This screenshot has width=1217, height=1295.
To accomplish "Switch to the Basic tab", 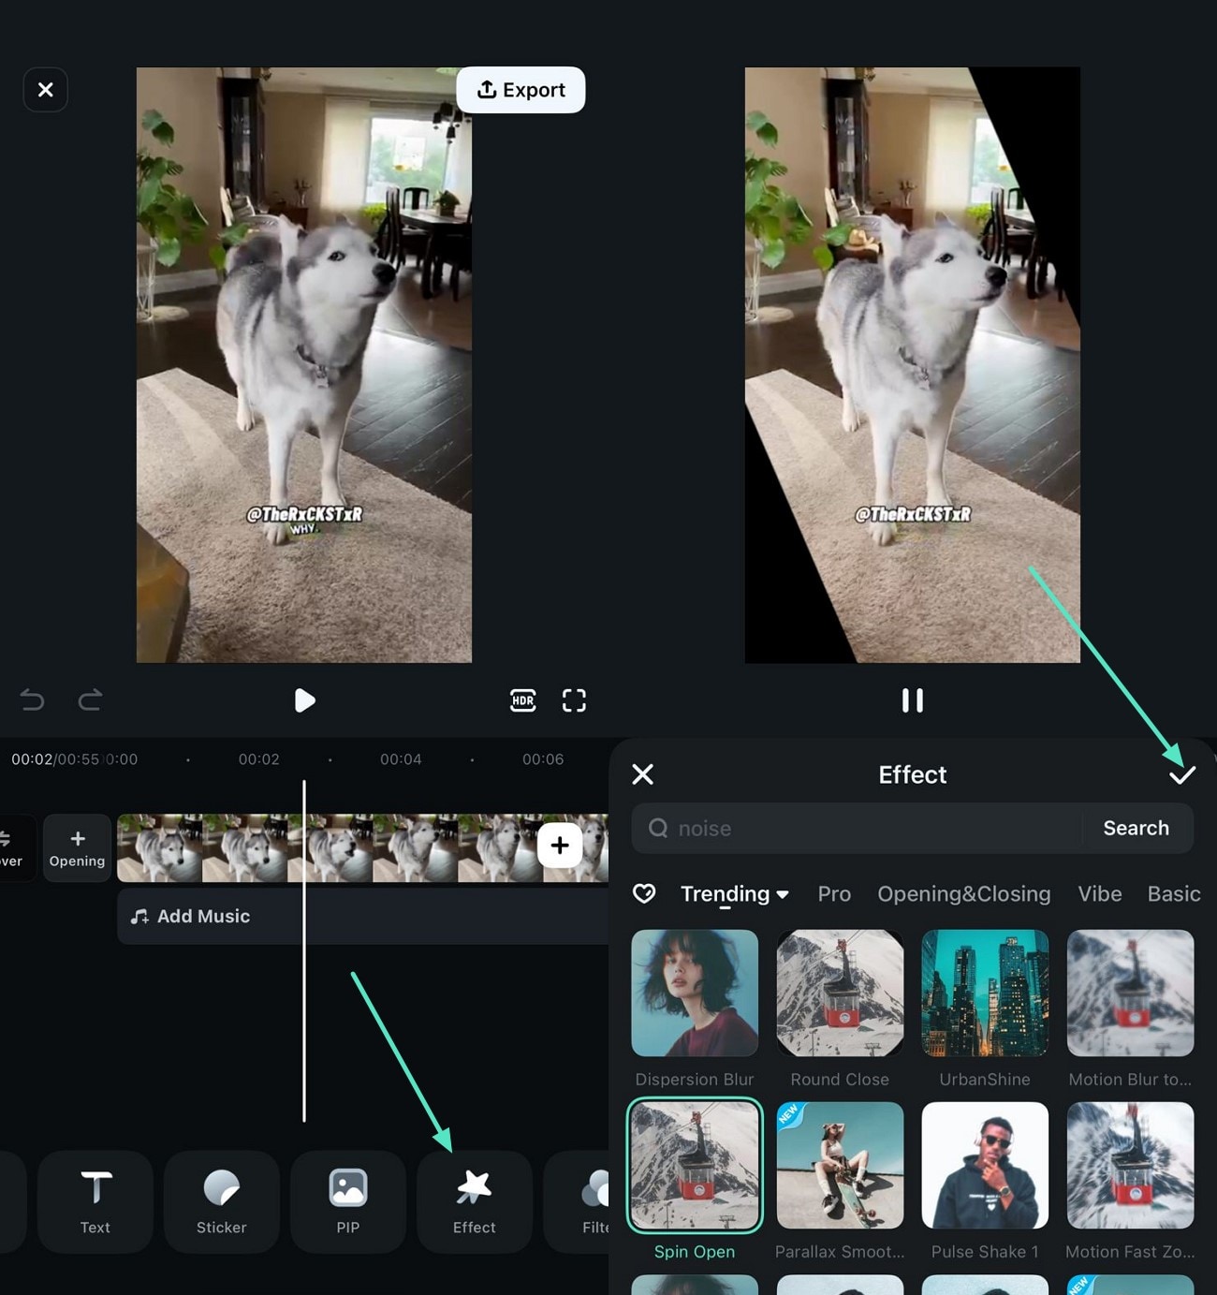I will (1173, 894).
